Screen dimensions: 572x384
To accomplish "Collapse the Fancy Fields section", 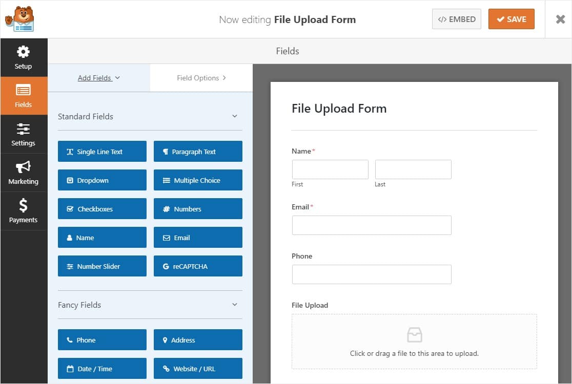I will pyautogui.click(x=235, y=305).
